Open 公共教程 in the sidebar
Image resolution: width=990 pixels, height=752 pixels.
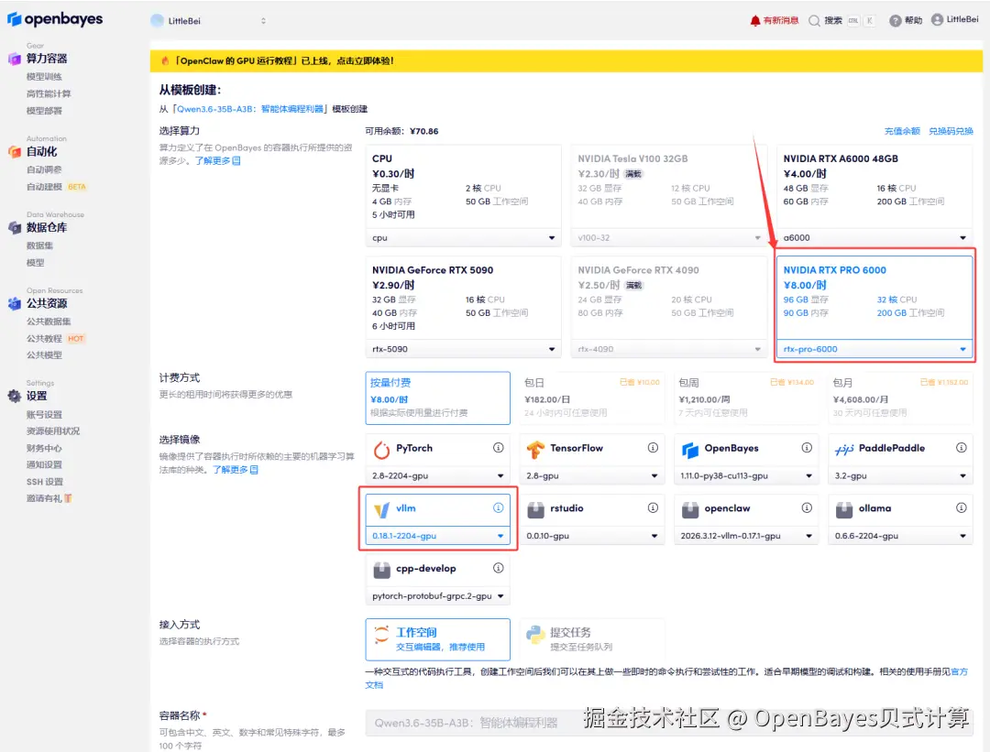44,339
